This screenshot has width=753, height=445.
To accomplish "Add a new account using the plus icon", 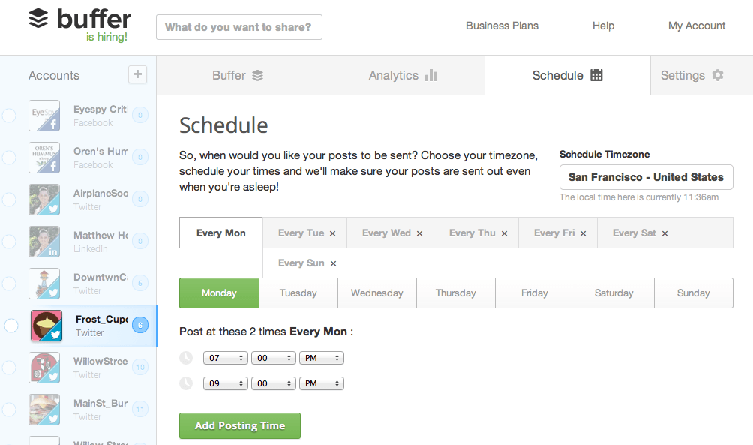I will click(x=137, y=74).
